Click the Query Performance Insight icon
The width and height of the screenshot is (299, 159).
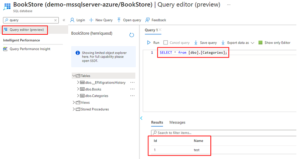point(5,49)
